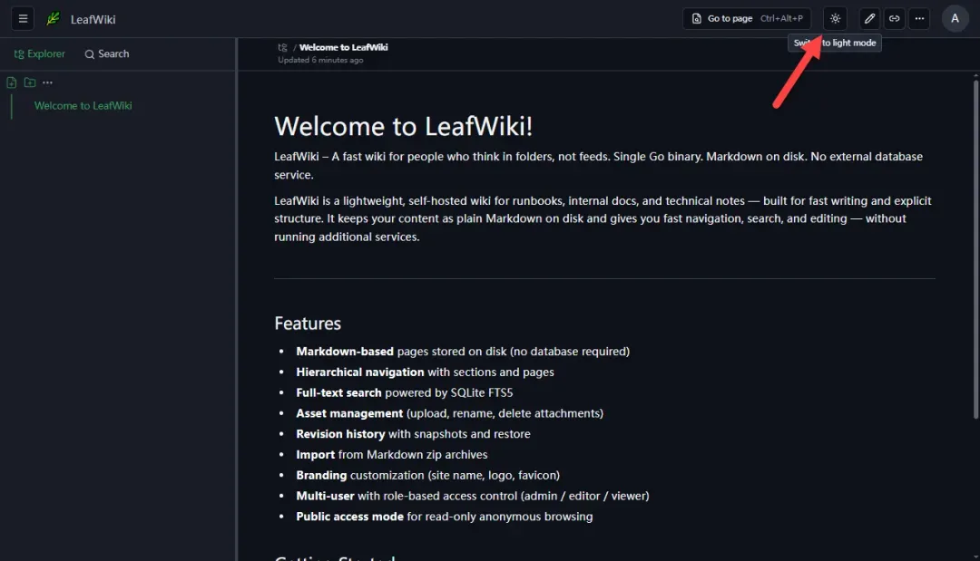The height and width of the screenshot is (561, 980).
Task: Click the Welcome to LeafWiki breadcrumb
Action: tap(343, 47)
